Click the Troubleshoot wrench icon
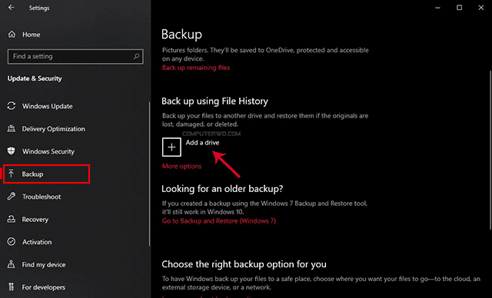This screenshot has height=298, width=492. point(12,197)
